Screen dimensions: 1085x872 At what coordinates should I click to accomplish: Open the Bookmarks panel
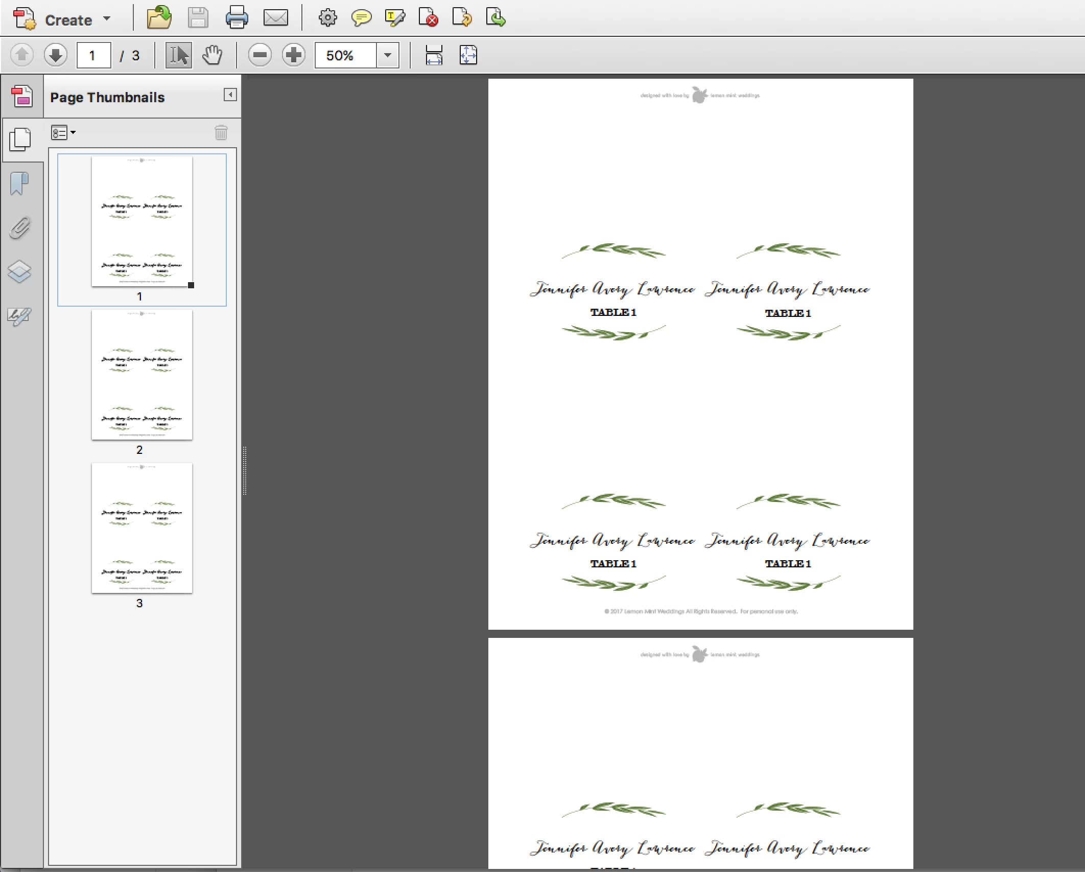click(x=20, y=183)
